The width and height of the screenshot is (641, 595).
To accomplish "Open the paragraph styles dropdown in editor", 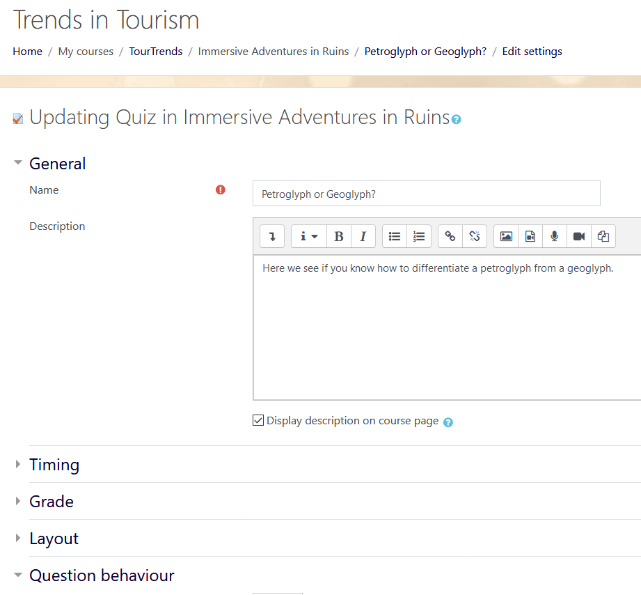I will [309, 236].
